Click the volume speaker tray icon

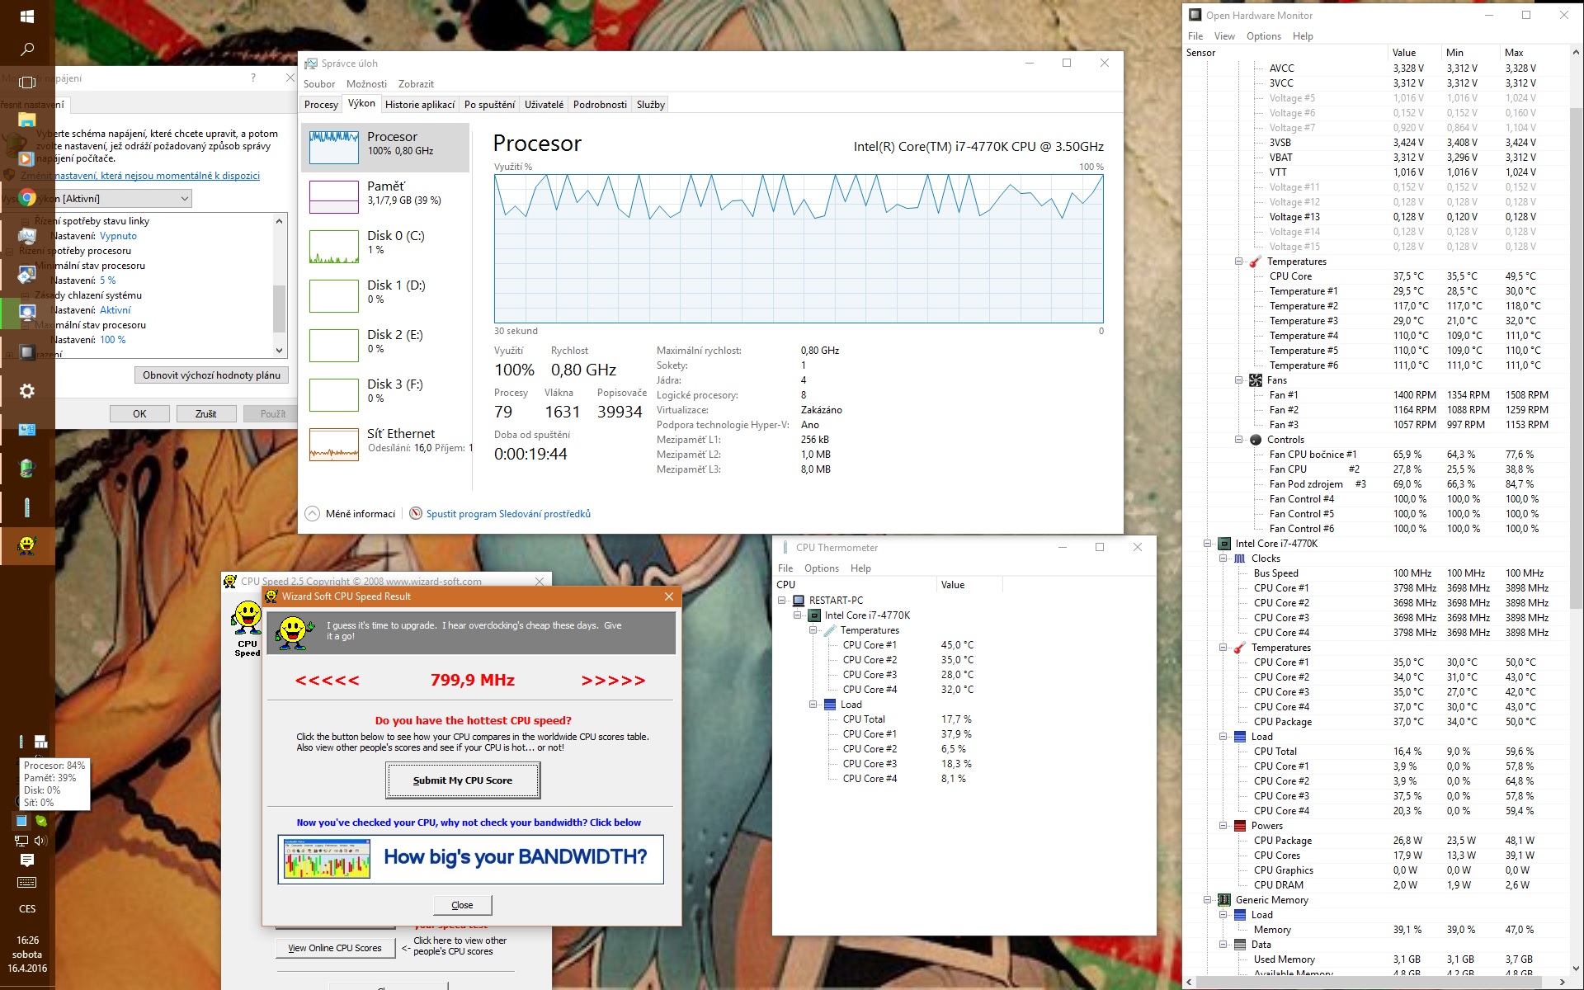pos(40,840)
